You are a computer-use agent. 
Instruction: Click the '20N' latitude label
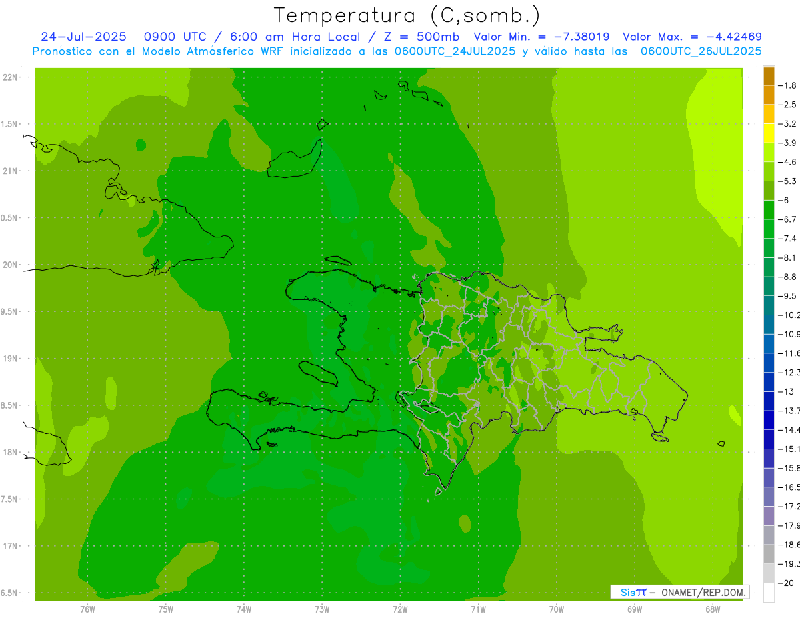(11, 265)
